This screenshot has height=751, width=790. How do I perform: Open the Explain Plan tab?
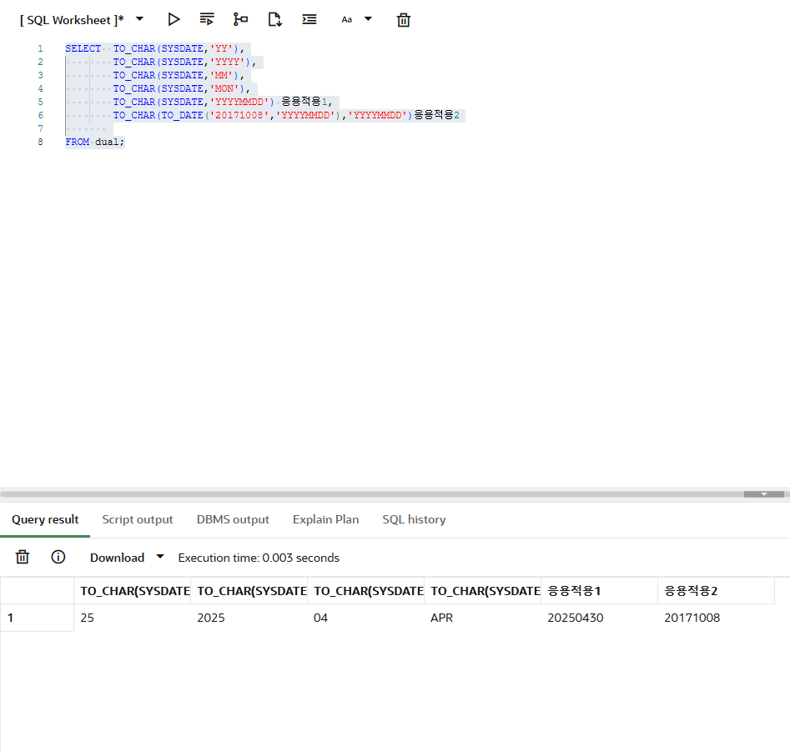coord(326,519)
